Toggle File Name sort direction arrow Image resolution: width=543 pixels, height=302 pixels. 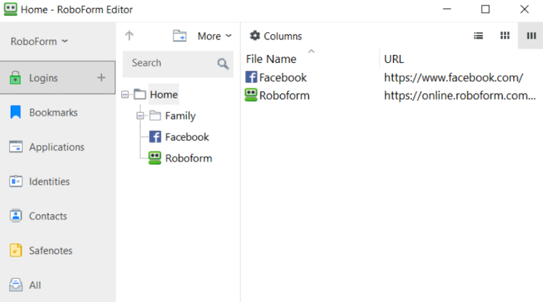click(x=311, y=51)
